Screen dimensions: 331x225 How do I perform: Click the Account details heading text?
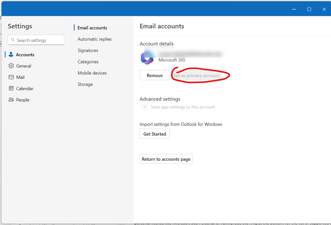pyautogui.click(x=156, y=44)
